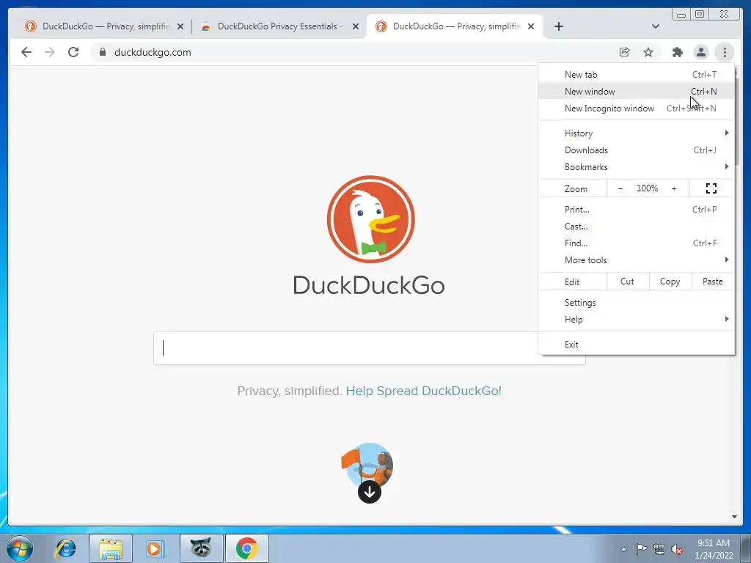View site info via the padlock icon
The height and width of the screenshot is (563, 751).
click(x=102, y=52)
